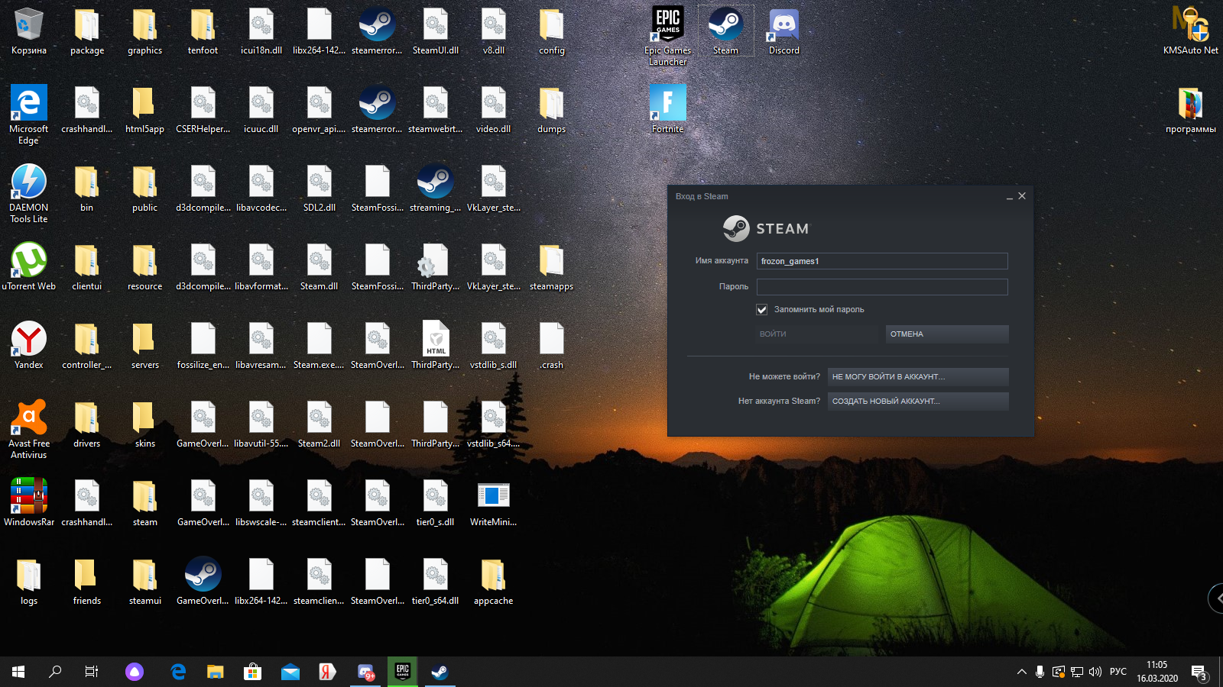Select the uTorrent Web shortcut
Viewport: 1223px width, 687px height.
(29, 266)
